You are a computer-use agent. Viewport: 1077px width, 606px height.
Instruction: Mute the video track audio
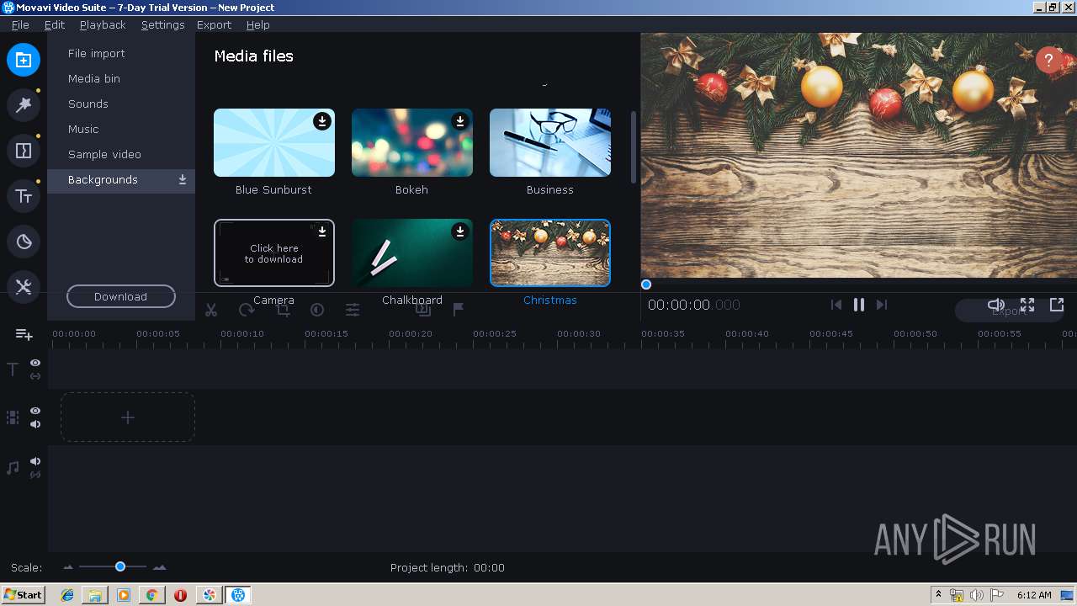(35, 424)
